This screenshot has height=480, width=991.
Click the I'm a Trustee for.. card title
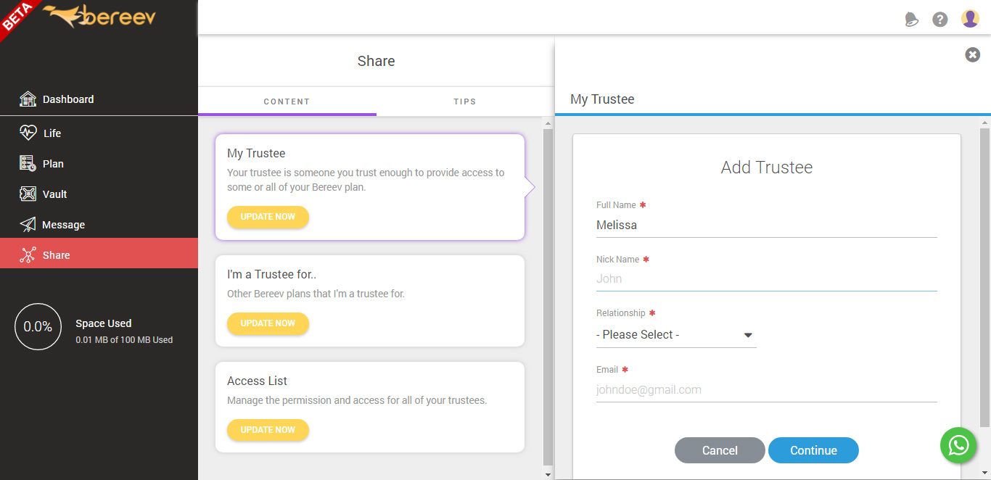pos(272,275)
